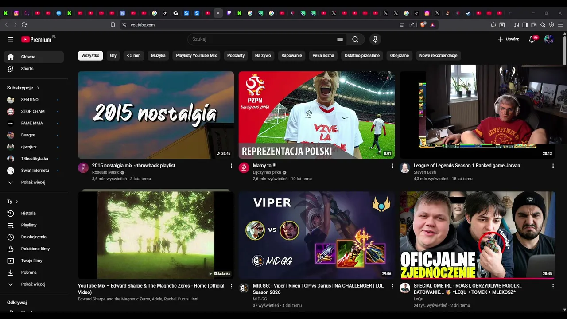Viewport: 567px width, 319px height.
Task: Select the Na żywo filter chip
Action: coord(263,56)
